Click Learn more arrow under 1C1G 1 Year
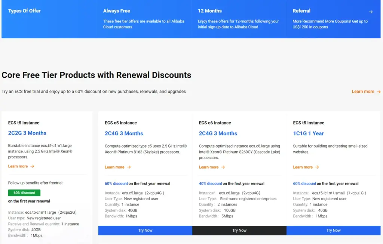The width and height of the screenshot is (383, 244). tap(317, 167)
